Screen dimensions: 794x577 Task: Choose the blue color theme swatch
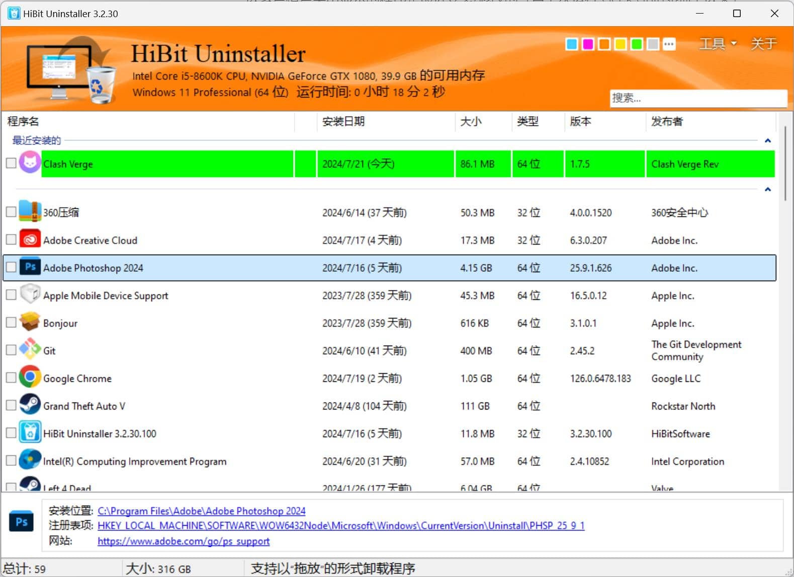(572, 44)
